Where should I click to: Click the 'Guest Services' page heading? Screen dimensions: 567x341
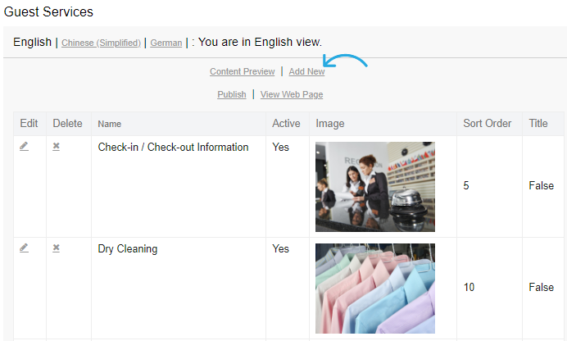pos(48,12)
